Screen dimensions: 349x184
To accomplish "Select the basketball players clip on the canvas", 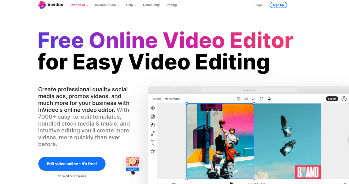I will tap(220, 141).
